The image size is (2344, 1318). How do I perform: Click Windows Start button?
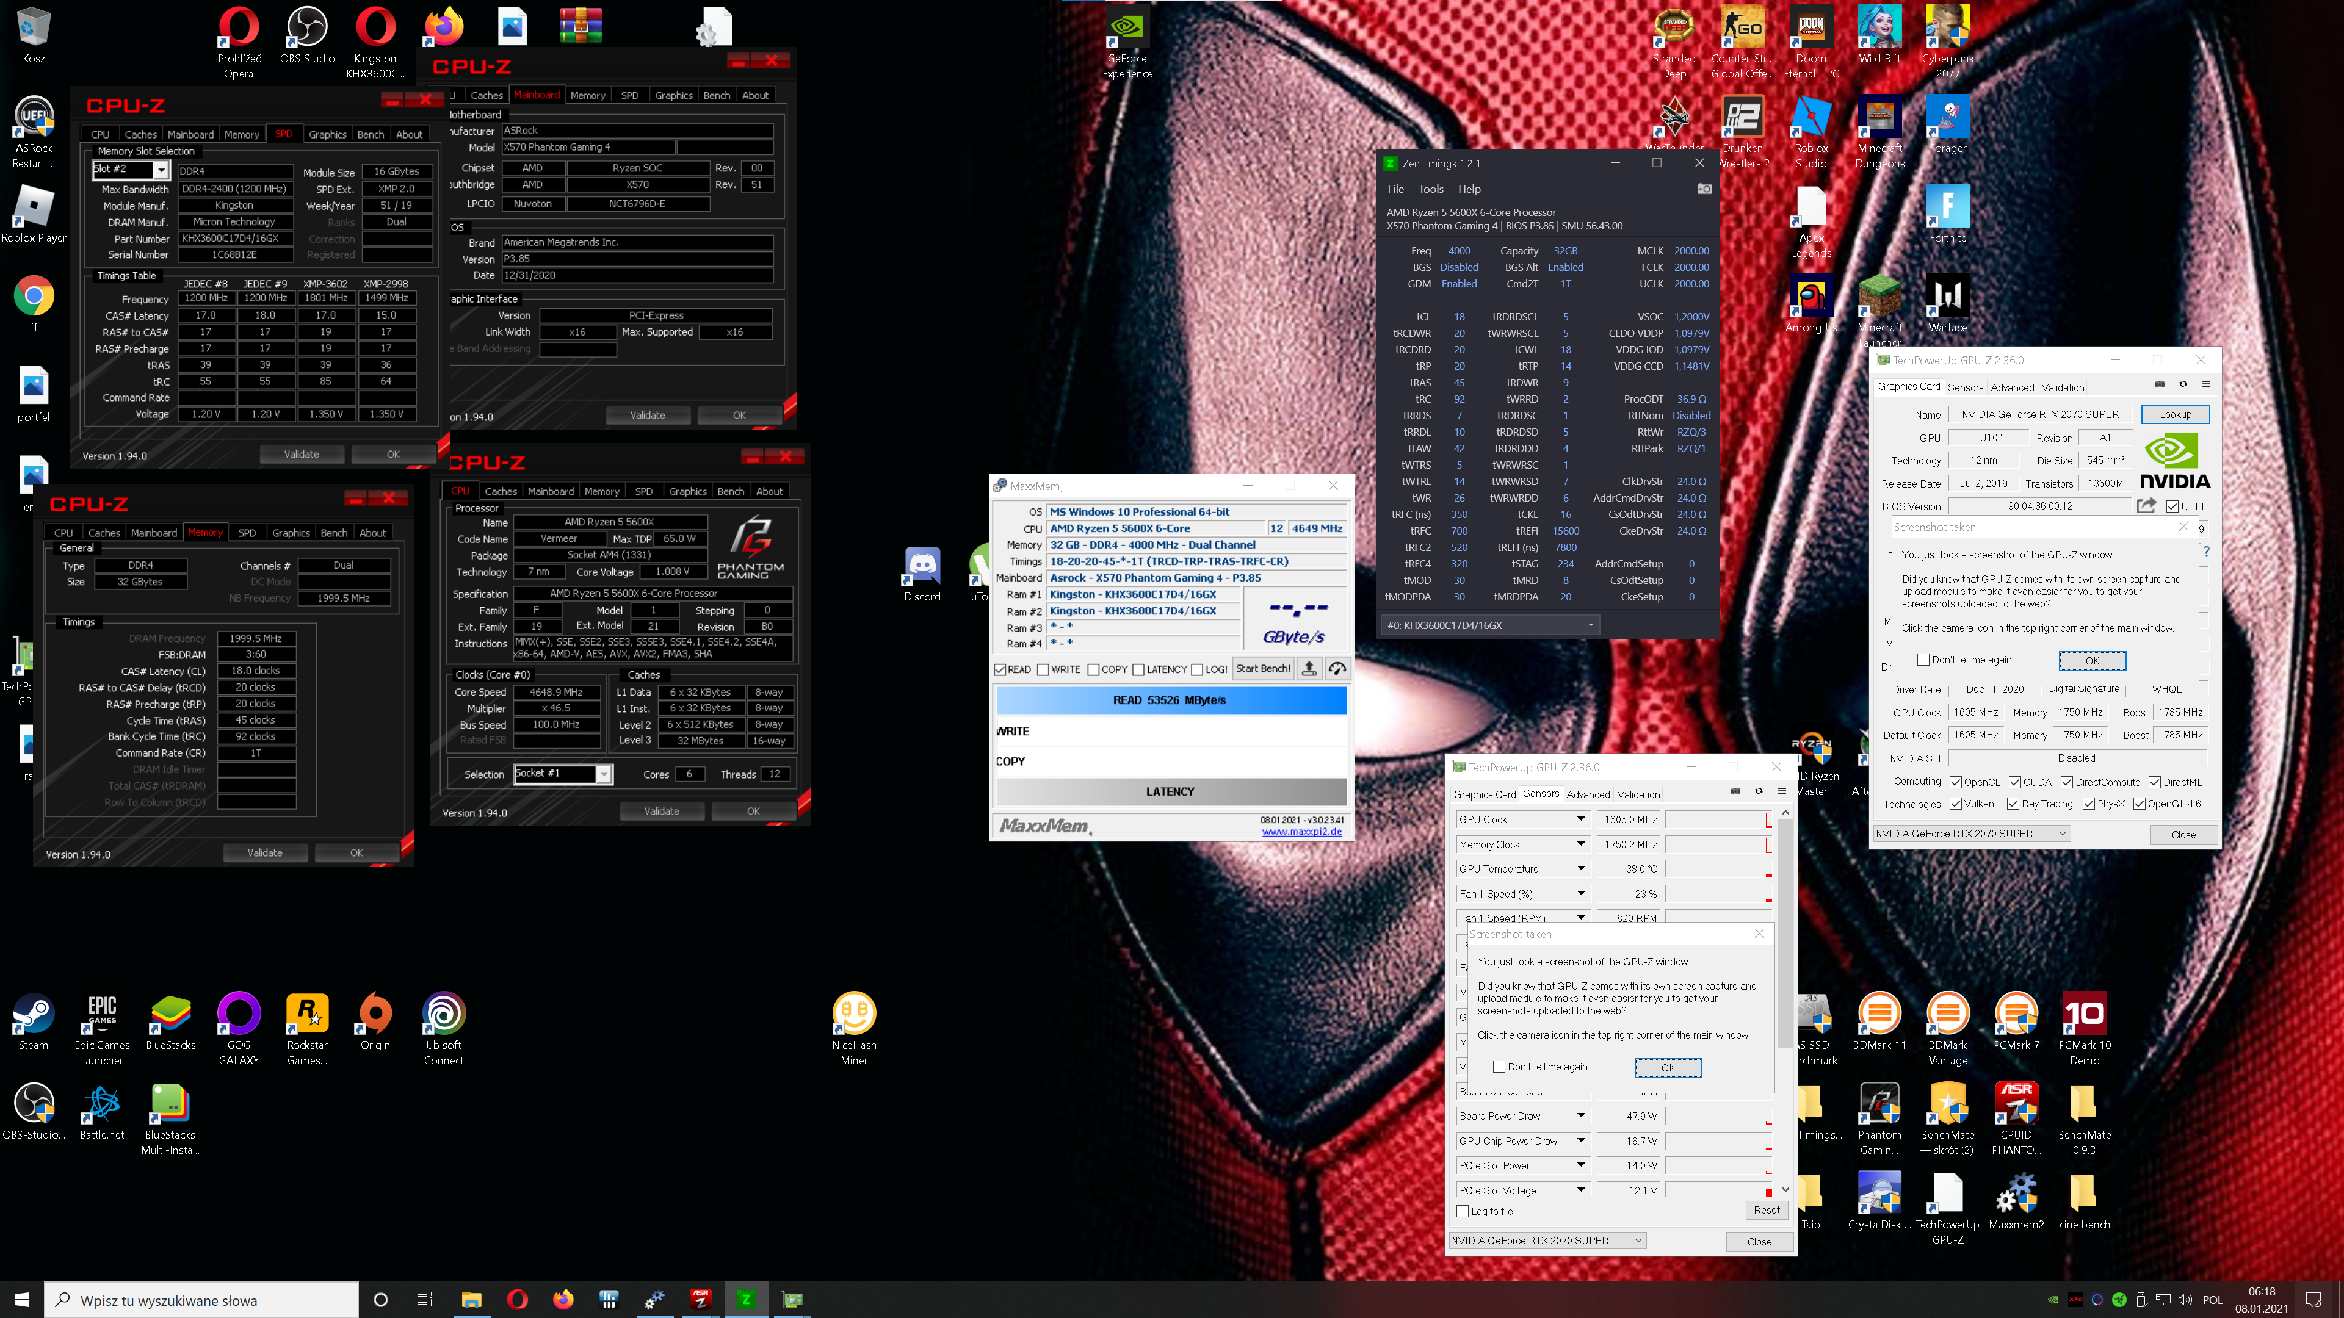pos(22,1300)
